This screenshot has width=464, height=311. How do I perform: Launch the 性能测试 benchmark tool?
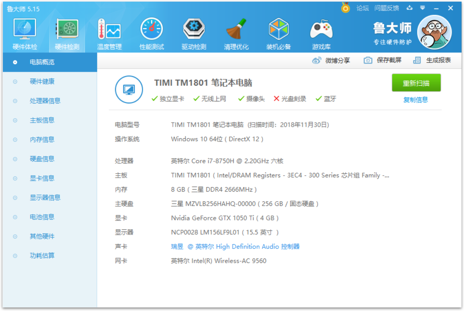coord(151,33)
